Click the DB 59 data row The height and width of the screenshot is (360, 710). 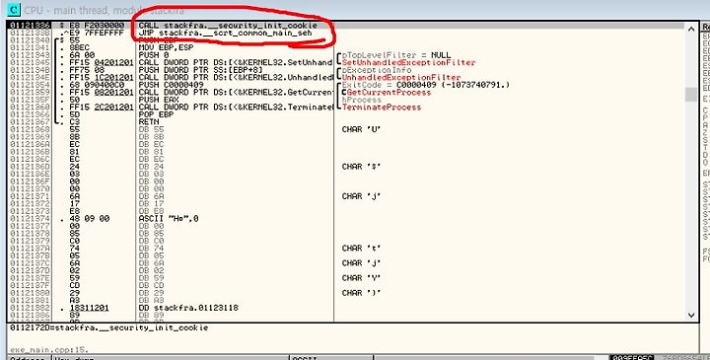coord(151,278)
